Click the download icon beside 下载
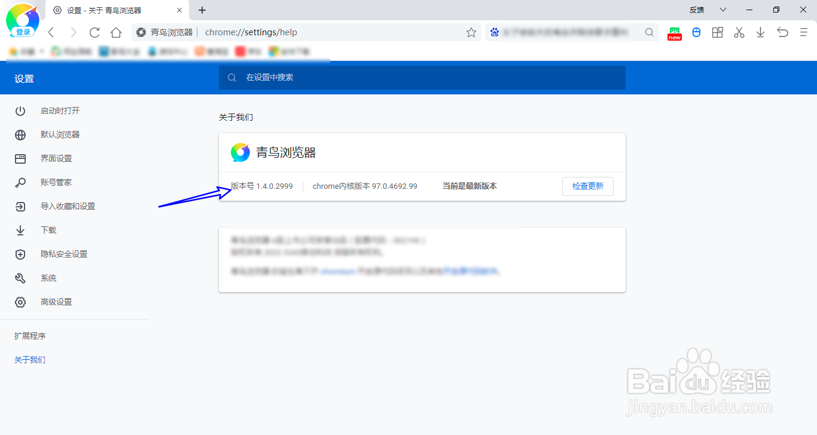Viewport: 817px width, 435px height. (20, 230)
